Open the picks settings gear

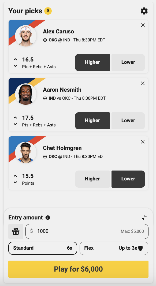point(144,11)
